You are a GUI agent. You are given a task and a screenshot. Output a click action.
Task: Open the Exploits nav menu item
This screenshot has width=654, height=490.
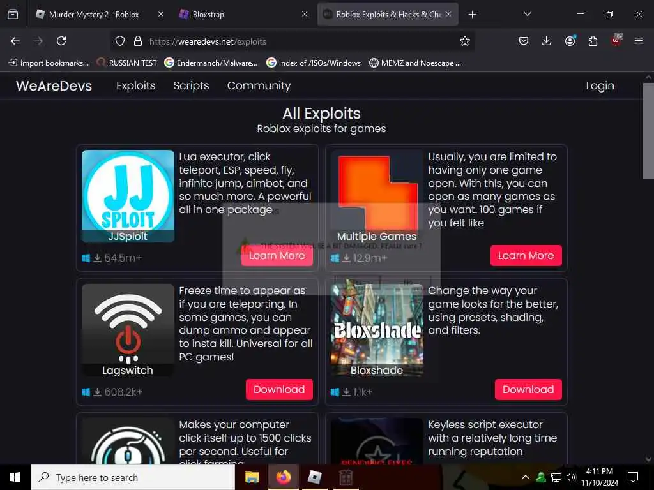click(x=135, y=86)
